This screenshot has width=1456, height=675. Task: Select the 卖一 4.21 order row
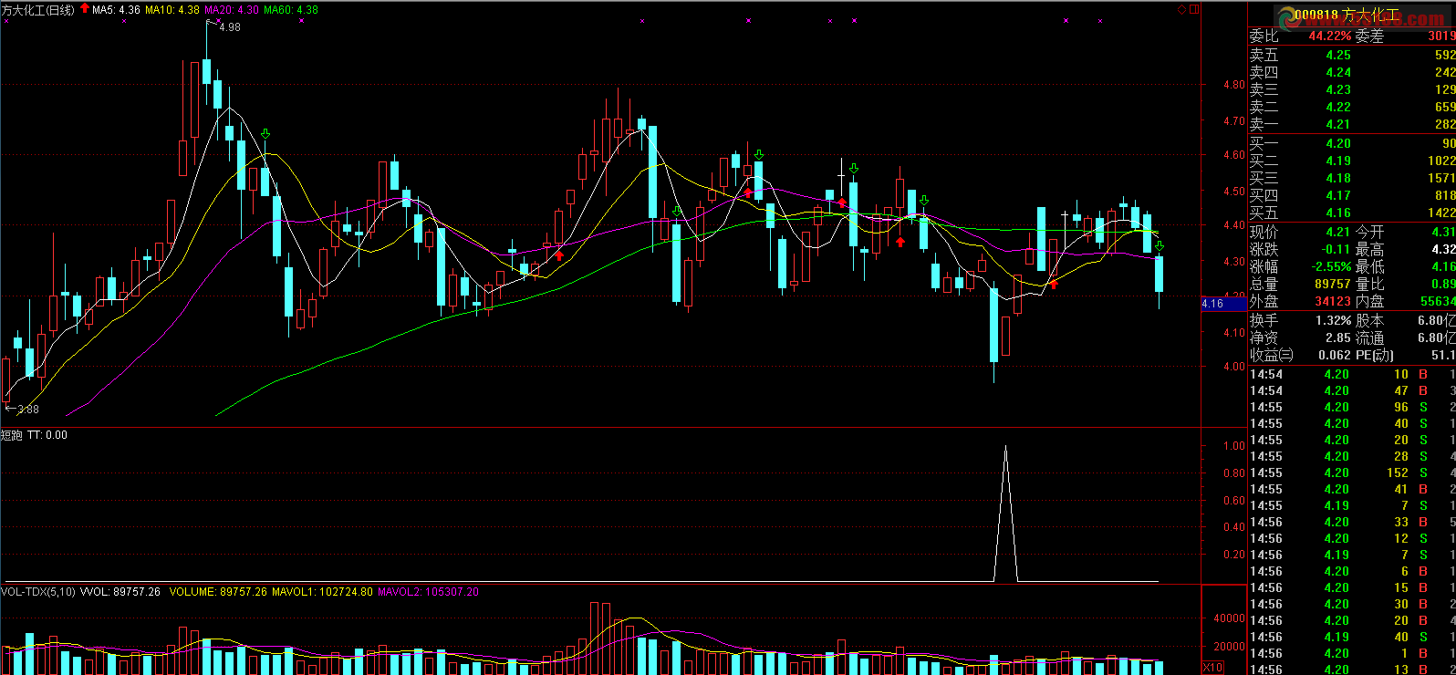tap(1352, 124)
